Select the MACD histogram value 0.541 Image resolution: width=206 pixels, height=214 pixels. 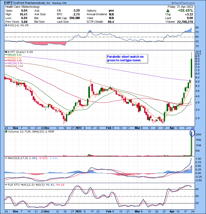click(x=54, y=158)
